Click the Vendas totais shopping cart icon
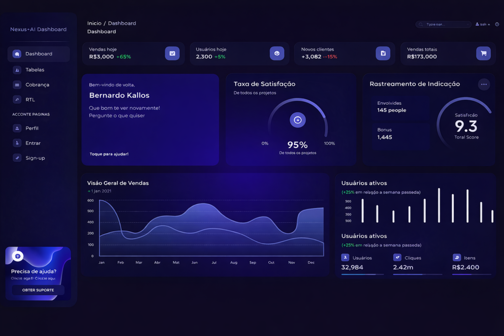 (483, 54)
